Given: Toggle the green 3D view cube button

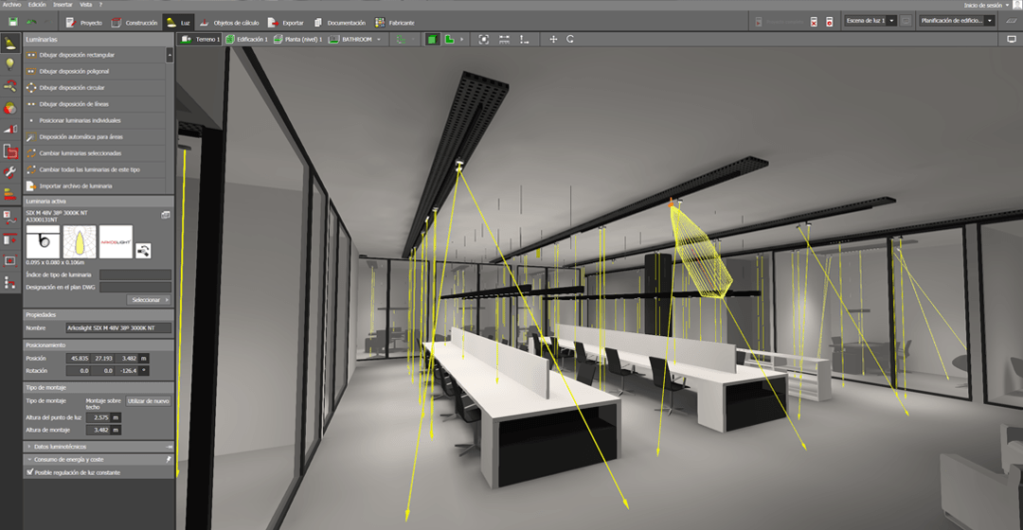Looking at the screenshot, I should 432,40.
